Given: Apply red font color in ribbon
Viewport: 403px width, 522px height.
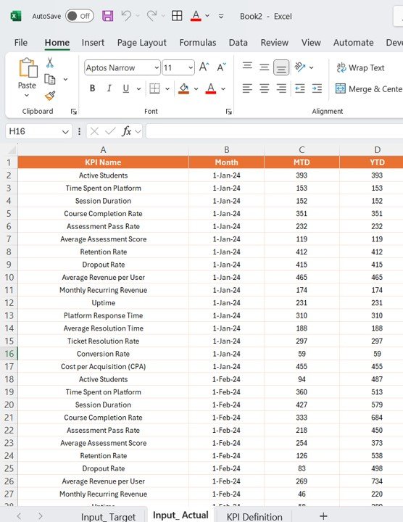Looking at the screenshot, I should pos(211,88).
